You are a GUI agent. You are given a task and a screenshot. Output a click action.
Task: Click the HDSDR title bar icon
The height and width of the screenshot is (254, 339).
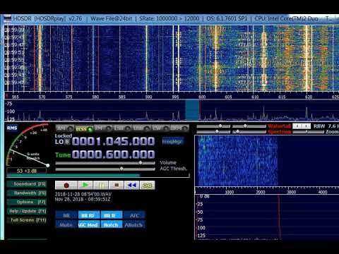pos(7,18)
